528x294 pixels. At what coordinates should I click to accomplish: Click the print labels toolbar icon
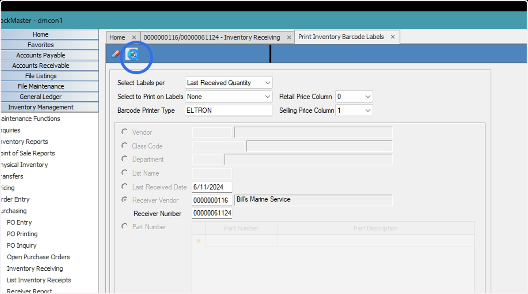(132, 54)
